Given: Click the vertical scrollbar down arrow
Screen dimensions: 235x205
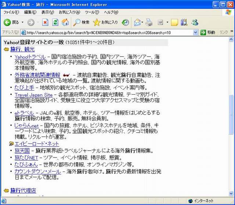Looking at the screenshot, I should coord(231,194).
